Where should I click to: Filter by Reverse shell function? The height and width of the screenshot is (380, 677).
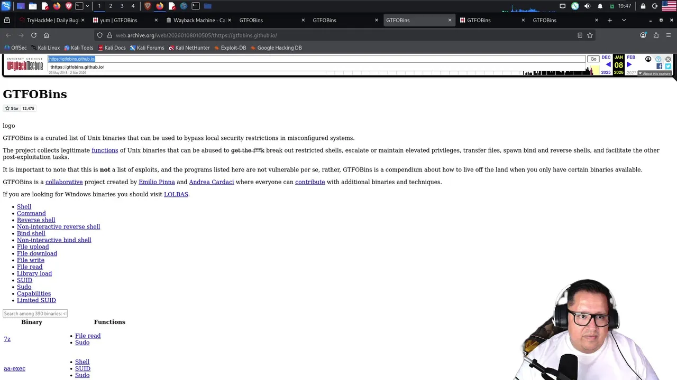point(36,220)
